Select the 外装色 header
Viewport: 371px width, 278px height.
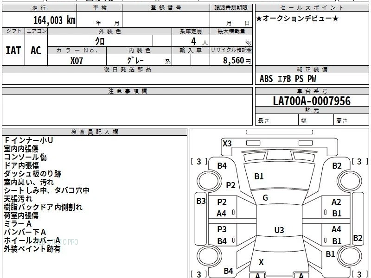[110, 31]
